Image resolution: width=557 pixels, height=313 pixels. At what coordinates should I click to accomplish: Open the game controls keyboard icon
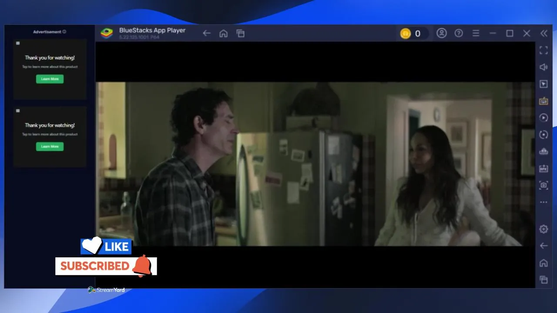click(544, 101)
